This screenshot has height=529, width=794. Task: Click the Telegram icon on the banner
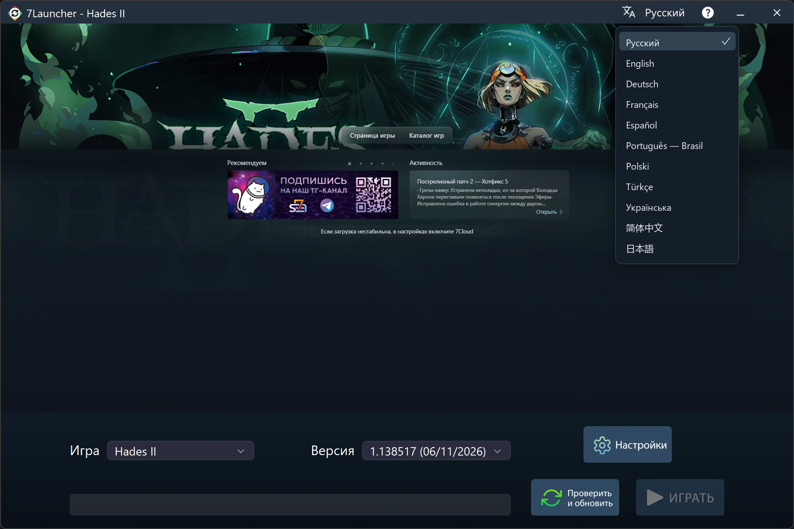[x=327, y=206]
